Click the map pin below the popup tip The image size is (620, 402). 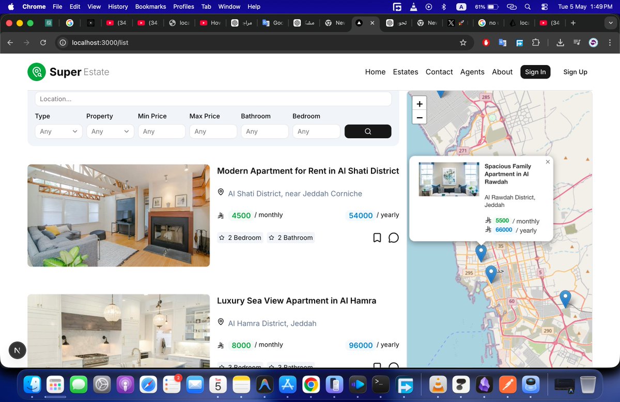click(x=481, y=252)
